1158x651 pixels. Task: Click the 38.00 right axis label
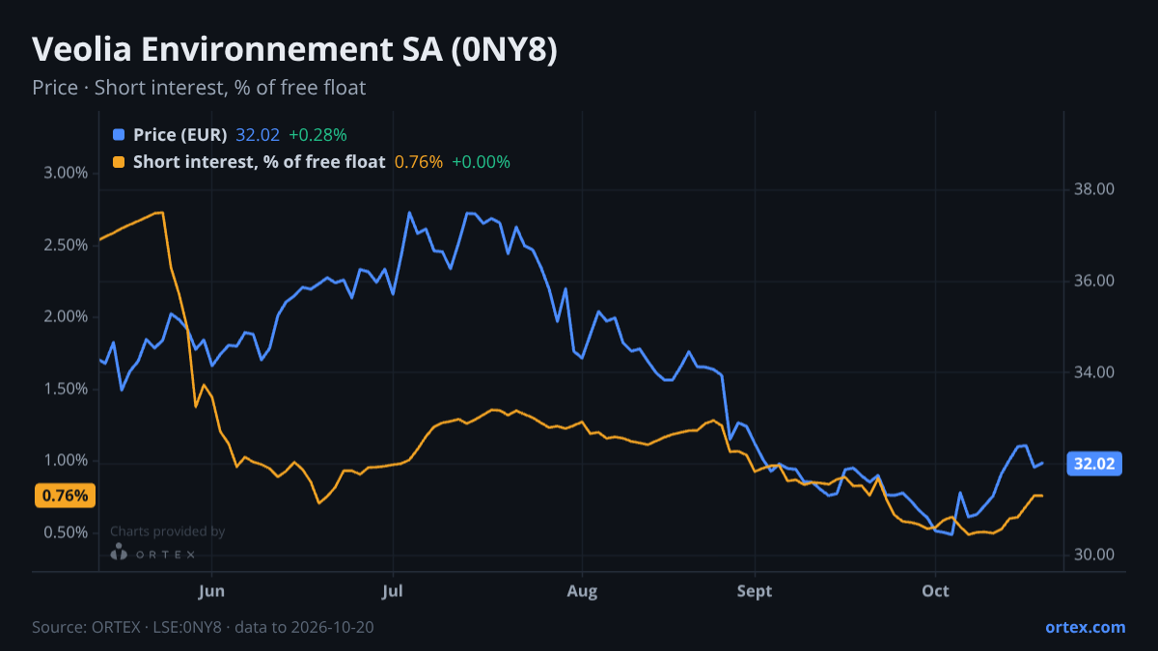pyautogui.click(x=1094, y=190)
